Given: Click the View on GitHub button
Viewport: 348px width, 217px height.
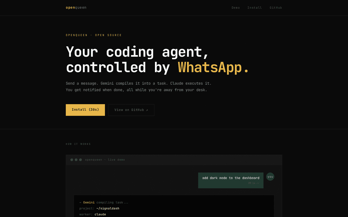Looking at the screenshot, I should [x=131, y=110].
